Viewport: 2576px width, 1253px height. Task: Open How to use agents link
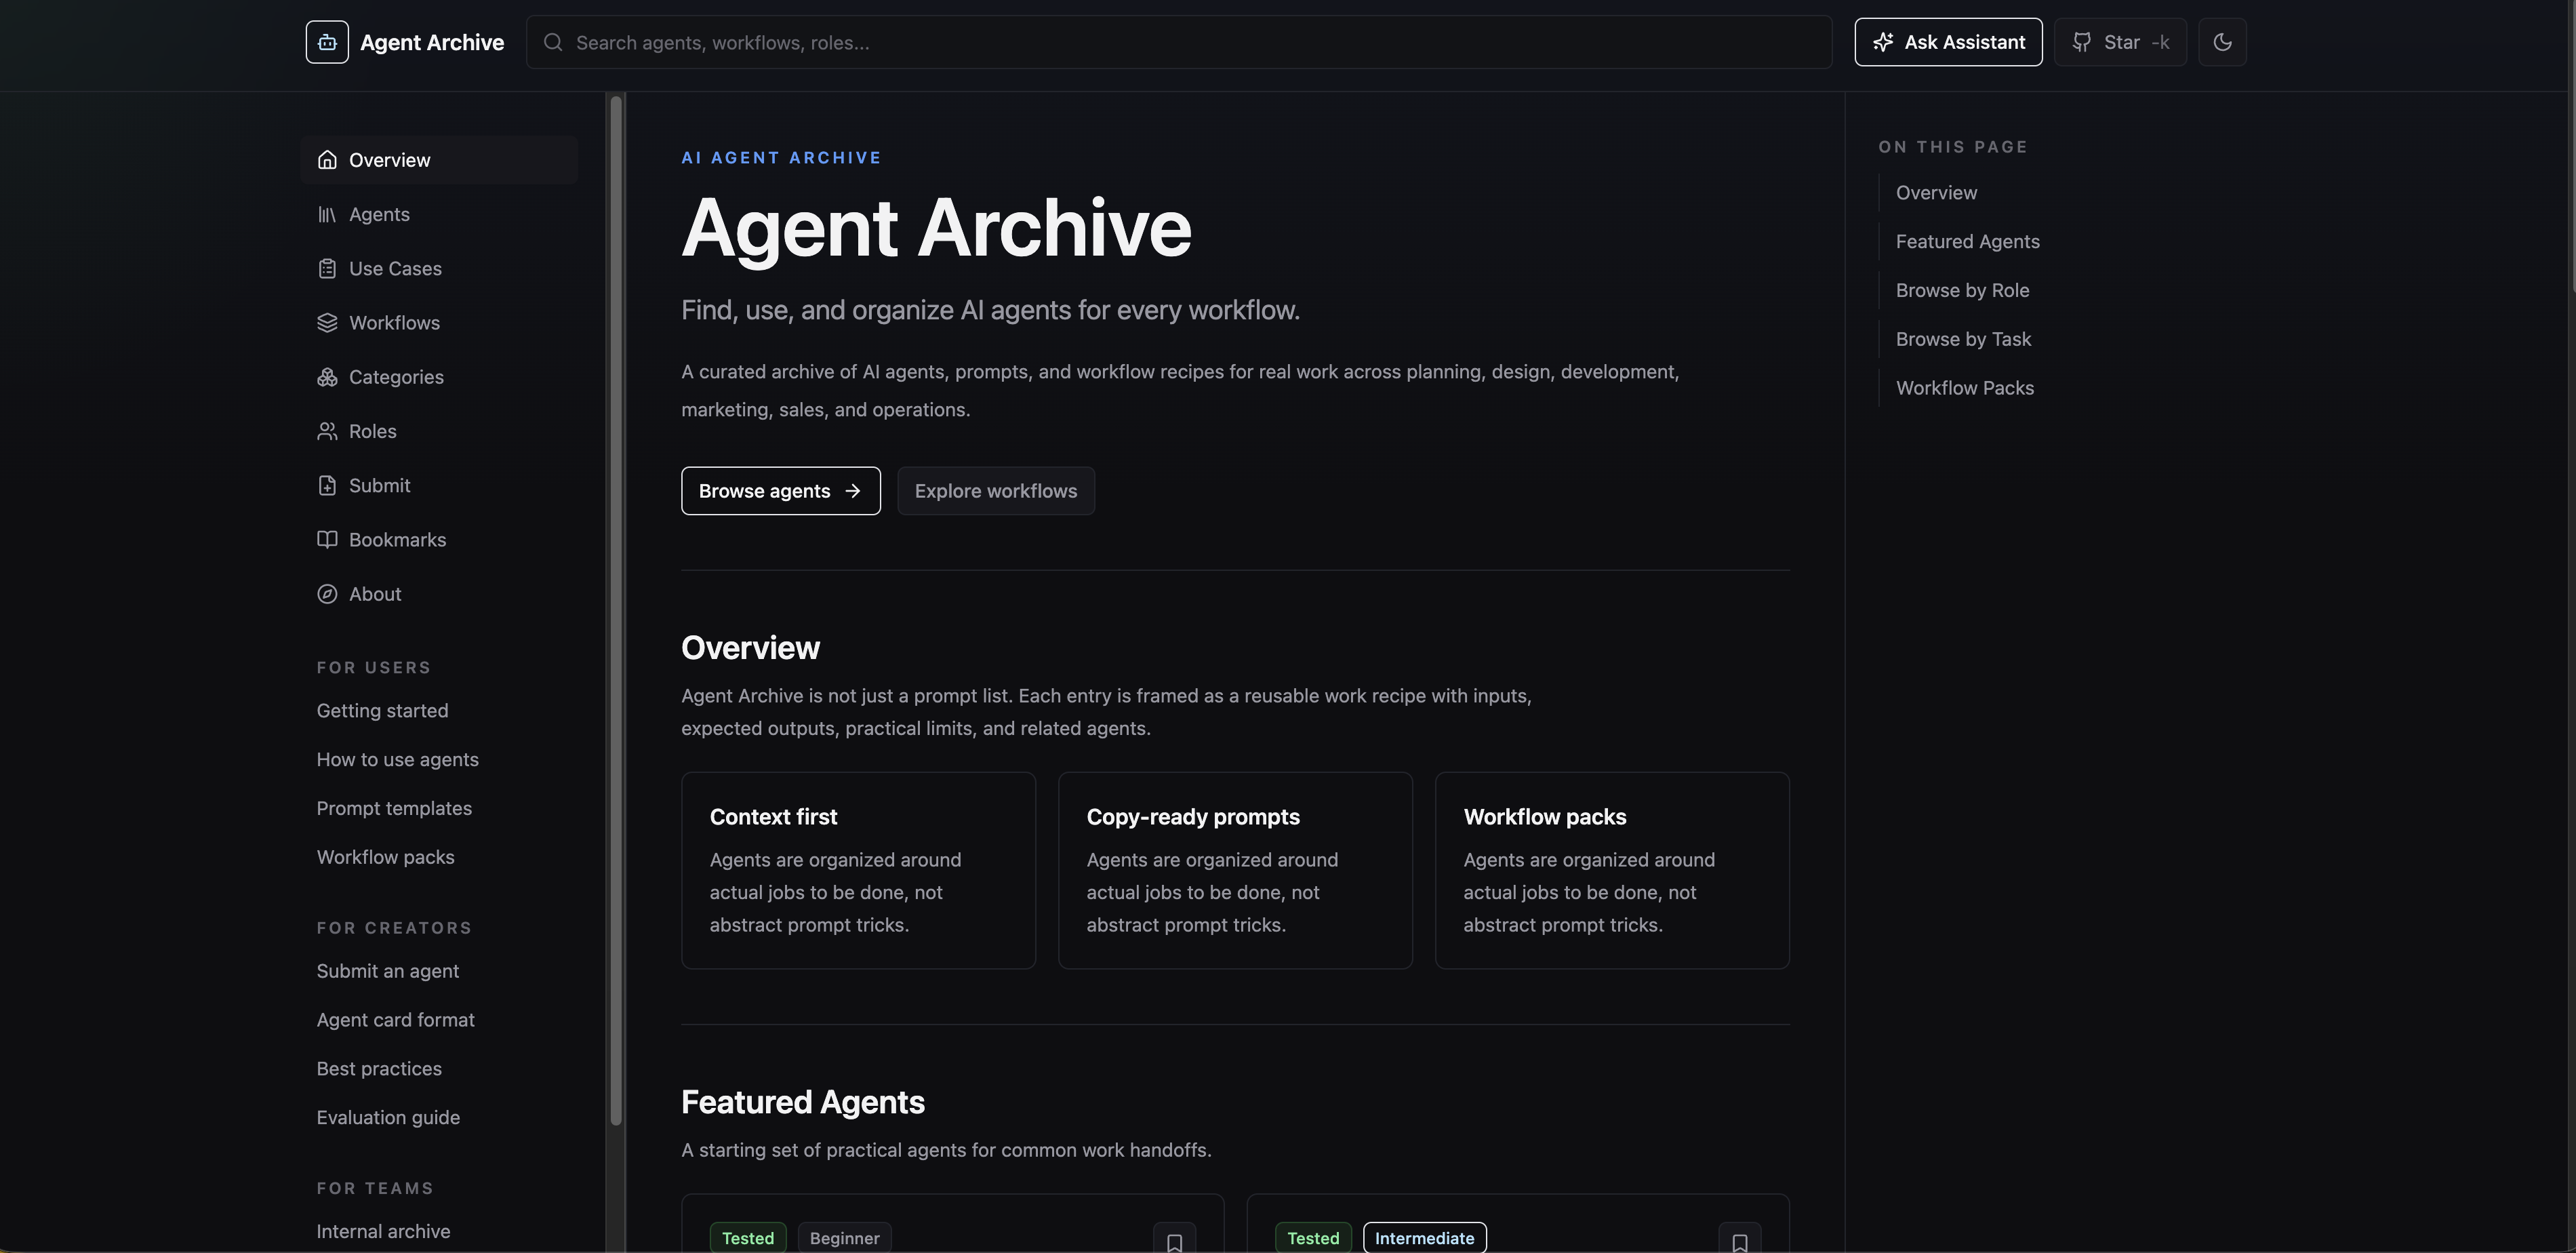(x=397, y=759)
